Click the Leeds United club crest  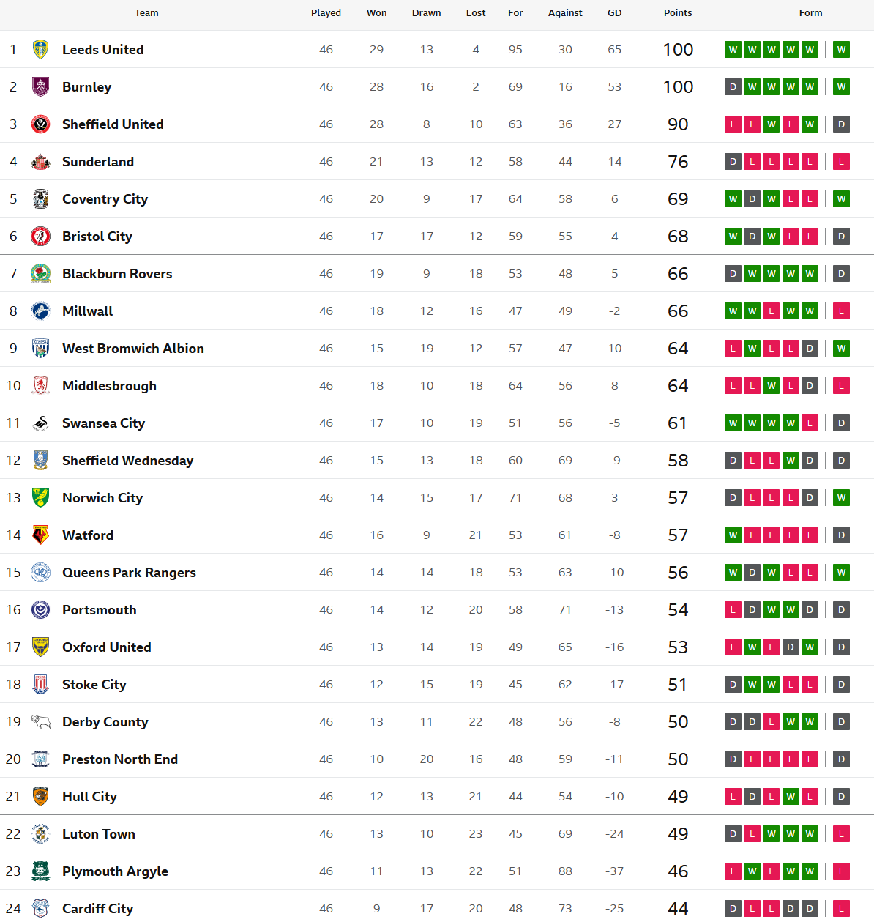pyautogui.click(x=41, y=50)
